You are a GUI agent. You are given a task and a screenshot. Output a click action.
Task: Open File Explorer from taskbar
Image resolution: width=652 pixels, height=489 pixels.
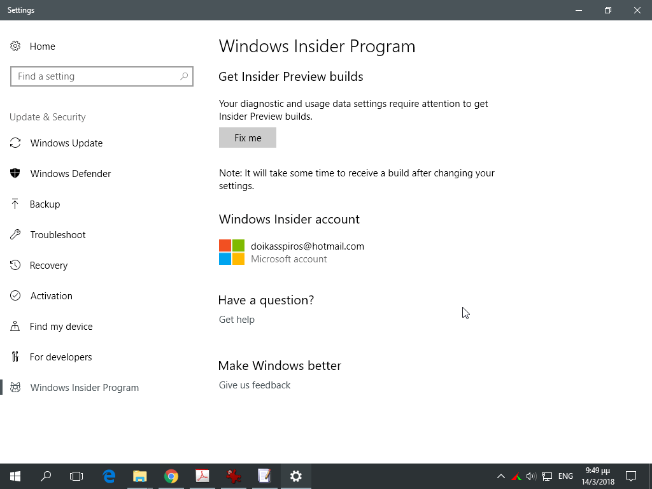pos(139,476)
